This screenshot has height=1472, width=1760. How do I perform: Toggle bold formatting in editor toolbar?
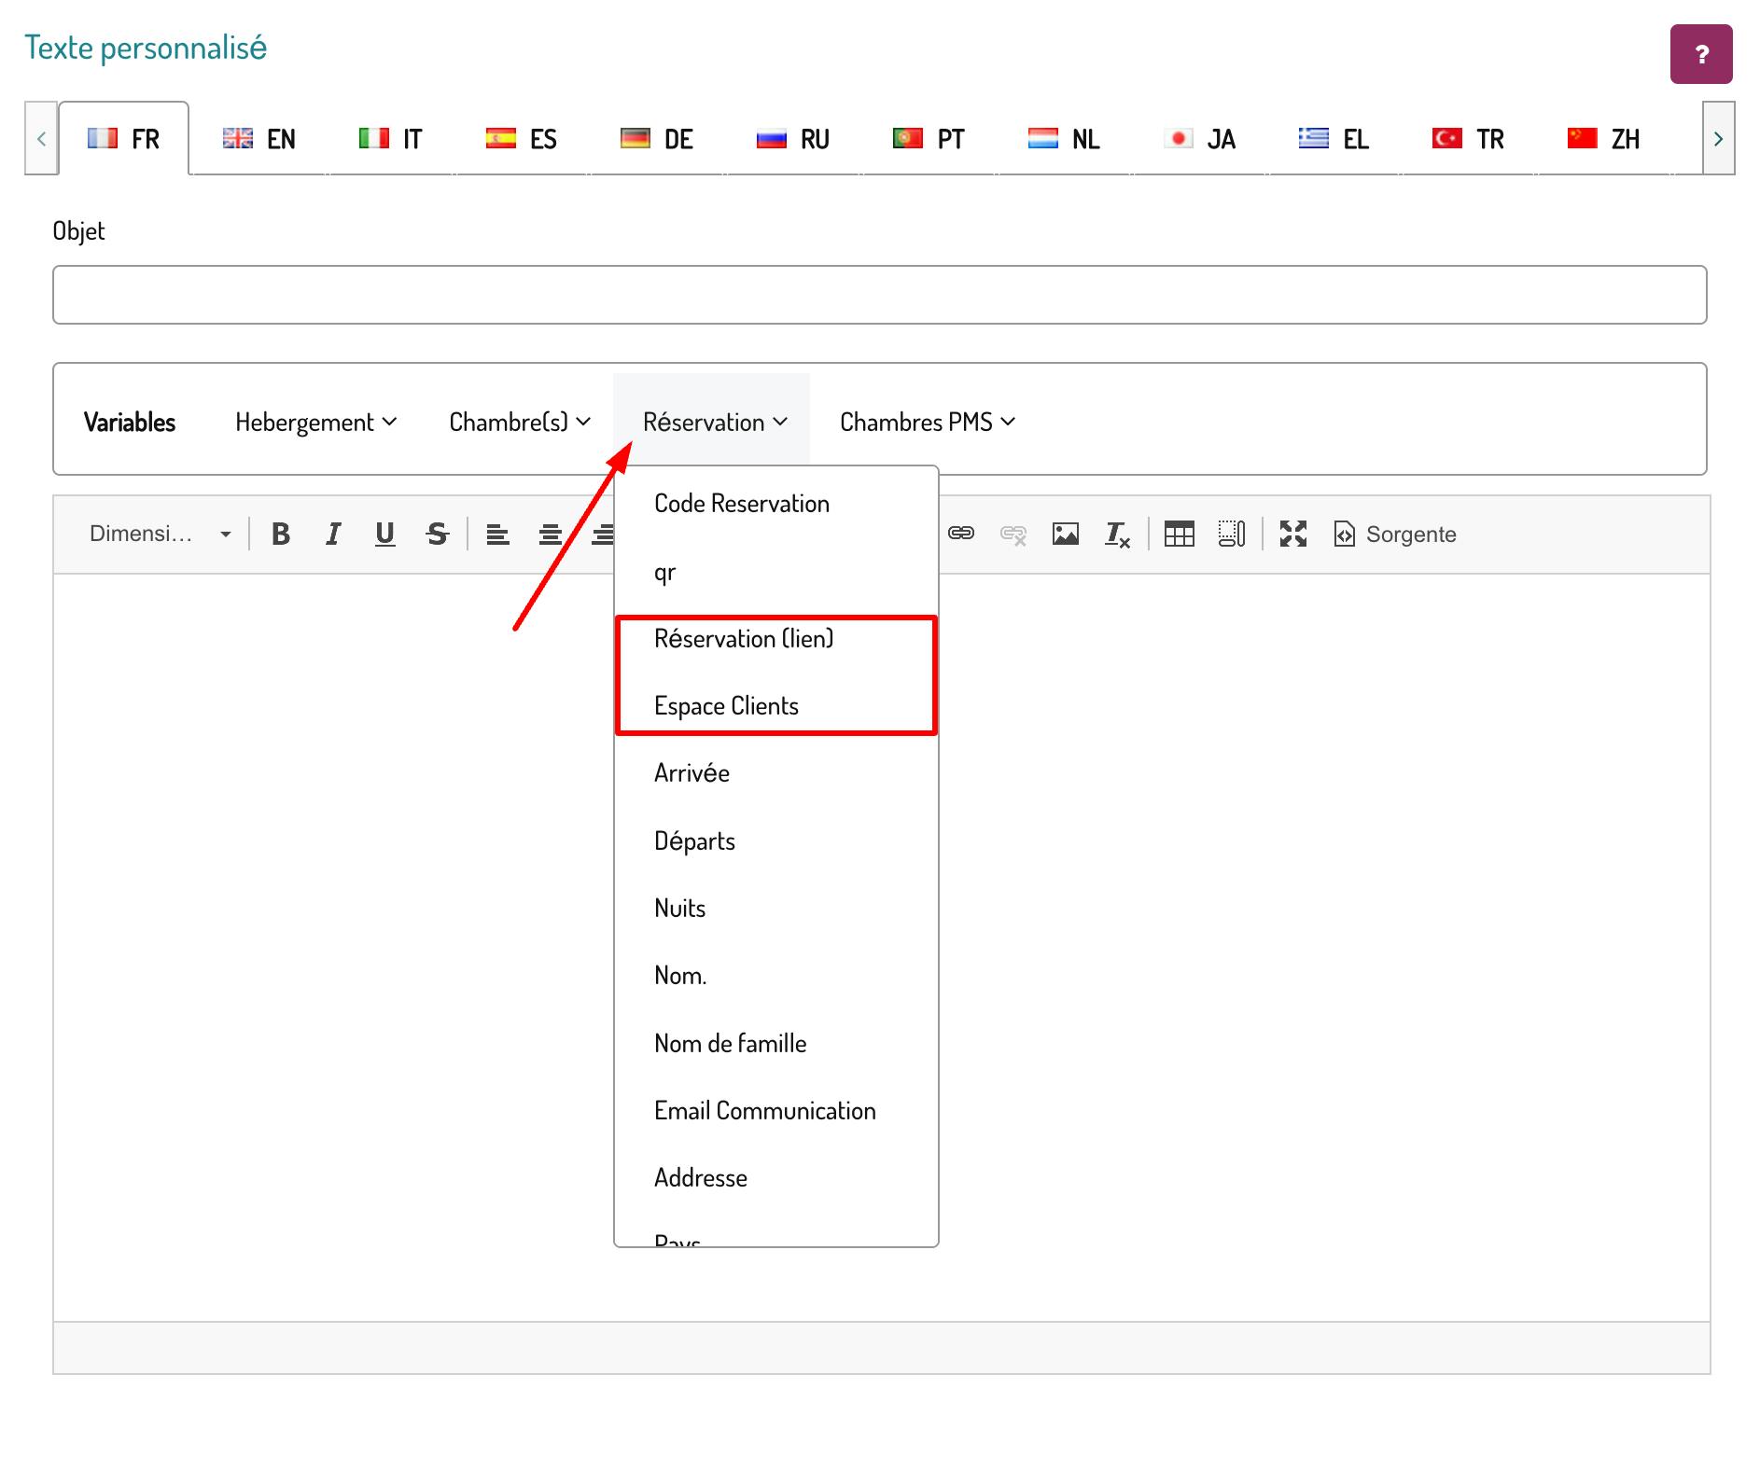click(x=280, y=535)
